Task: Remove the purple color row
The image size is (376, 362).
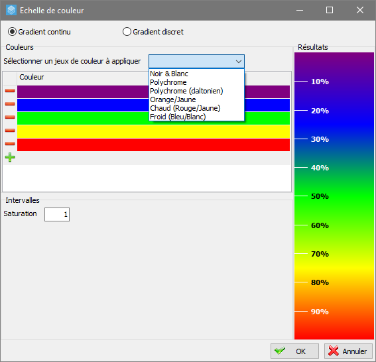Action: pyautogui.click(x=10, y=91)
